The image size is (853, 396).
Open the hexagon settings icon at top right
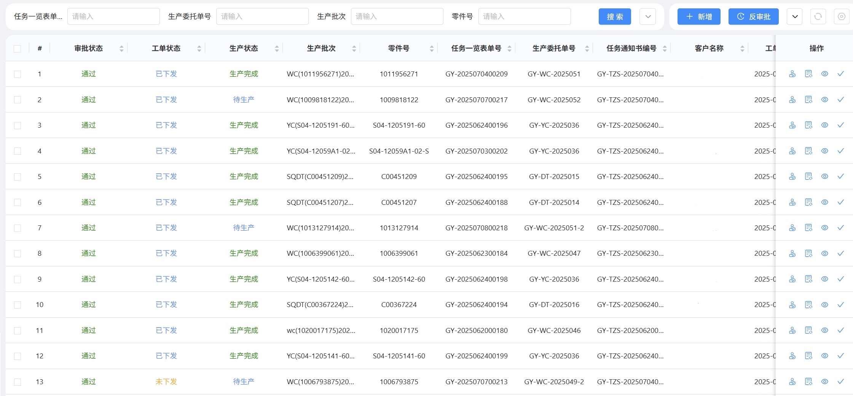coord(842,17)
